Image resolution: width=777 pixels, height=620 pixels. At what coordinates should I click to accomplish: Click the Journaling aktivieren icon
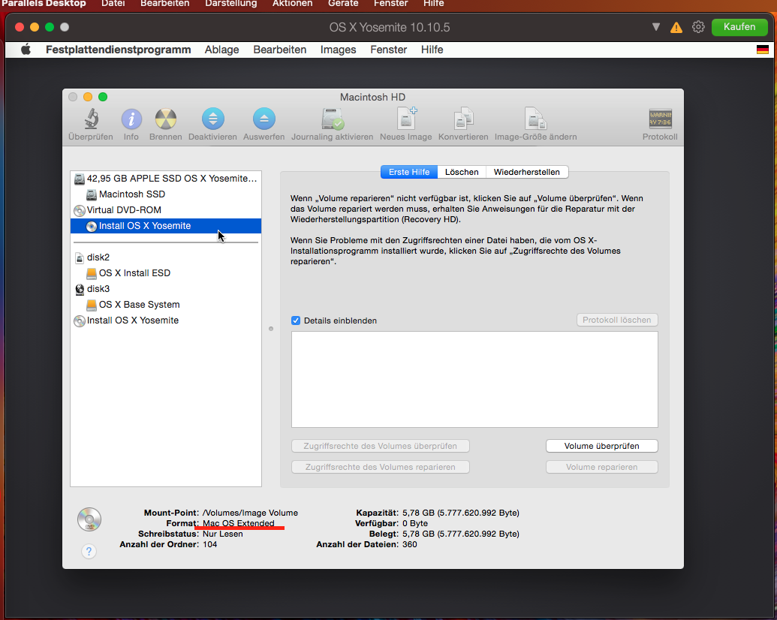[333, 119]
